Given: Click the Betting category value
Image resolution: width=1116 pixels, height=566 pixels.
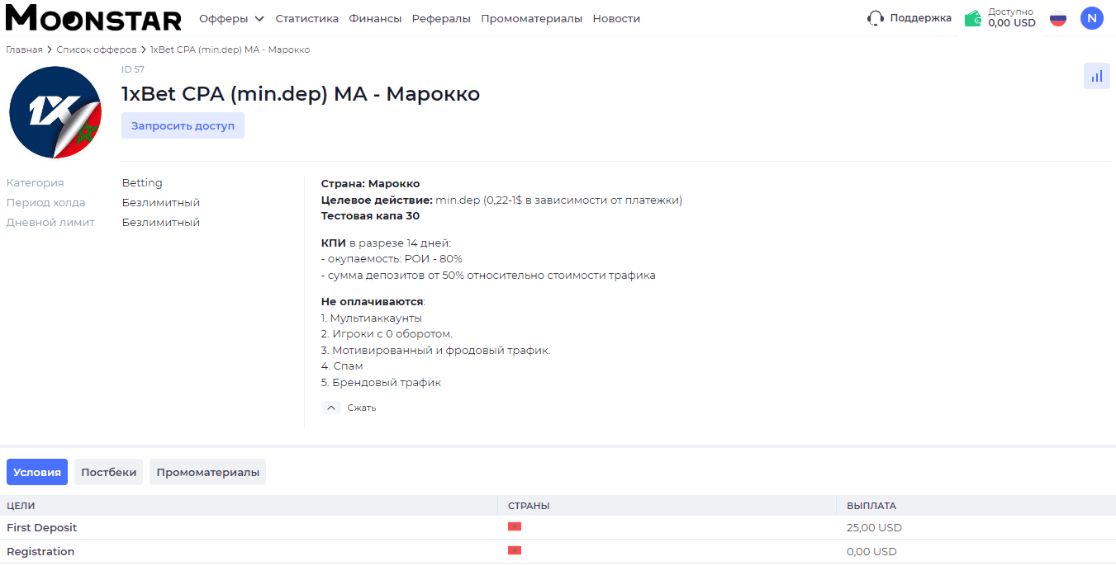Looking at the screenshot, I should click(142, 182).
